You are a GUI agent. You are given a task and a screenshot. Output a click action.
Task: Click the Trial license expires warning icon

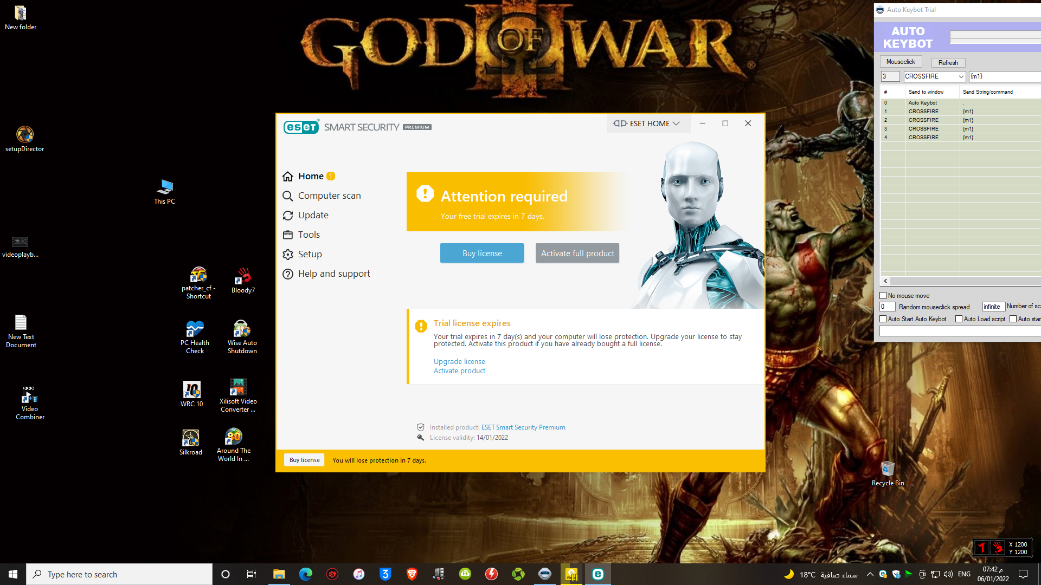tap(421, 326)
